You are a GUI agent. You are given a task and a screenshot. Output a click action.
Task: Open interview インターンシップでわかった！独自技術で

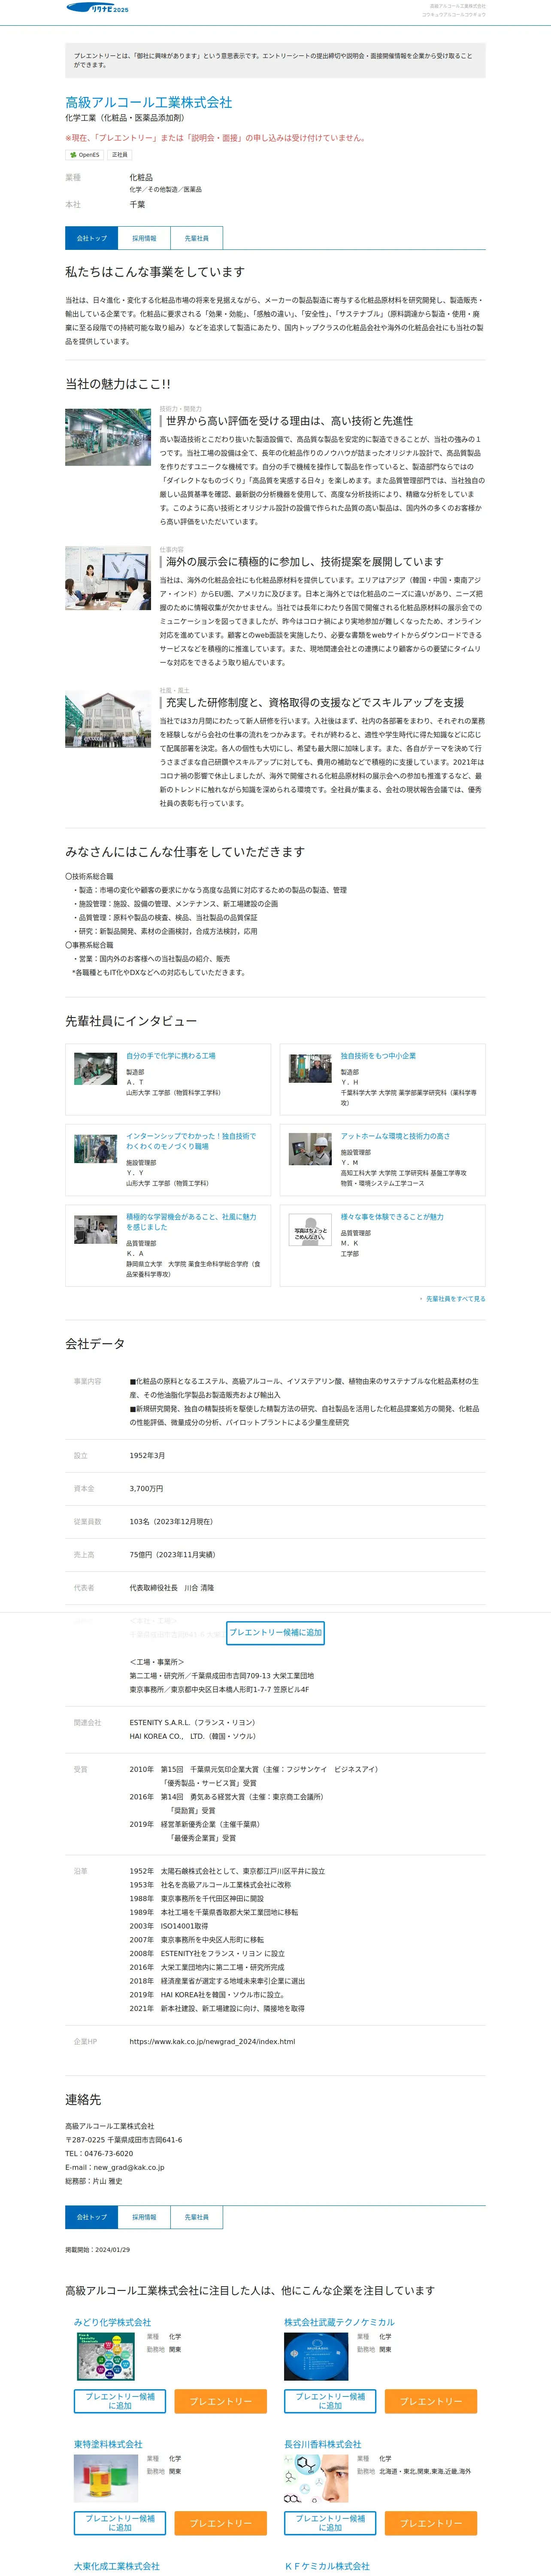tap(191, 1141)
